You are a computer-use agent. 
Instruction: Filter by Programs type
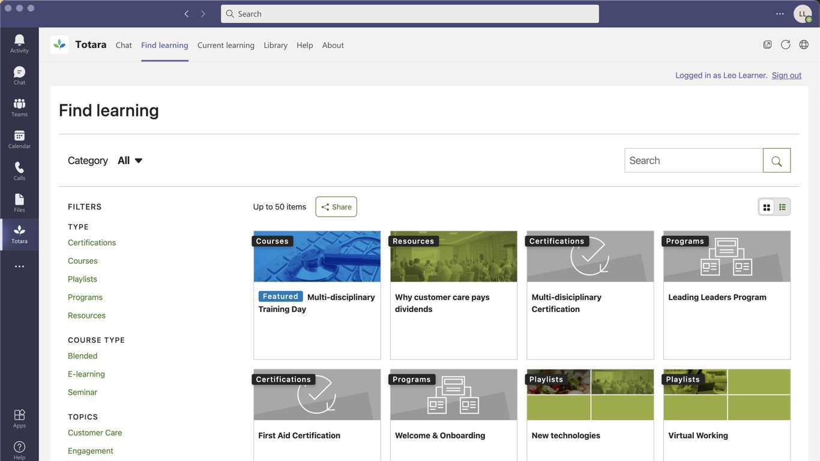(x=85, y=297)
